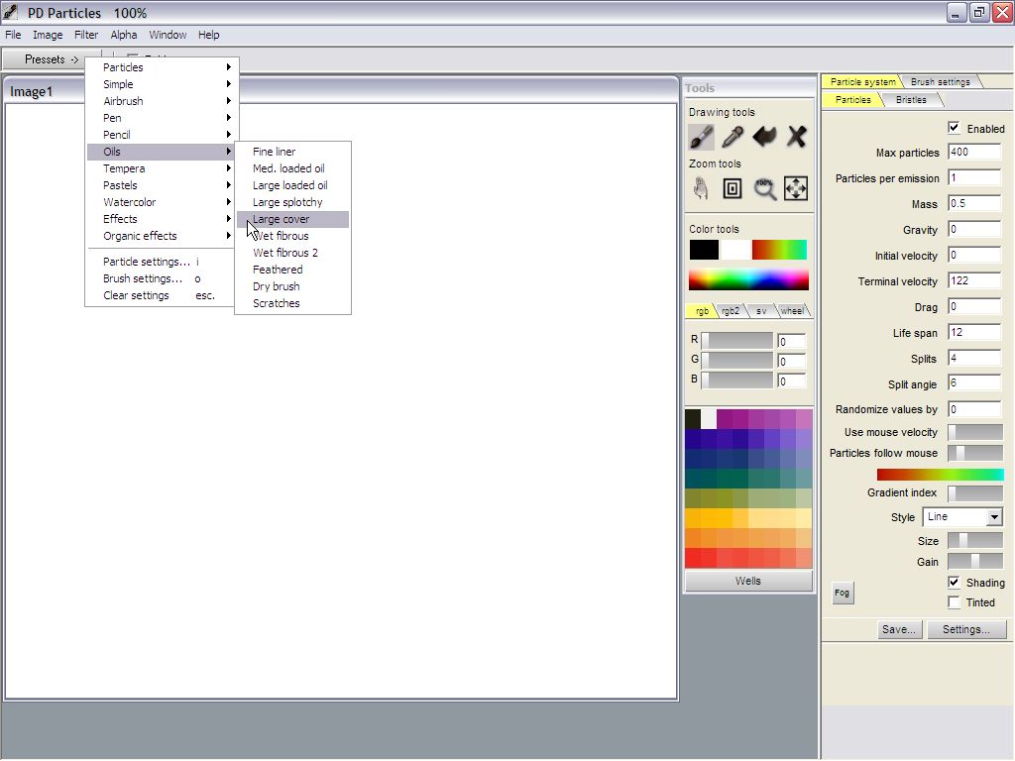Image resolution: width=1015 pixels, height=761 pixels.
Task: Click the black foreground color swatch
Action: pyautogui.click(x=704, y=250)
